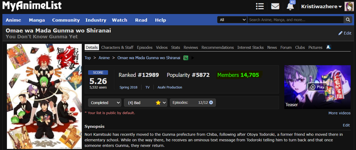Viewport: 356px width, 150px height.
Task: Switch to Videos tab
Action: pyautogui.click(x=162, y=47)
